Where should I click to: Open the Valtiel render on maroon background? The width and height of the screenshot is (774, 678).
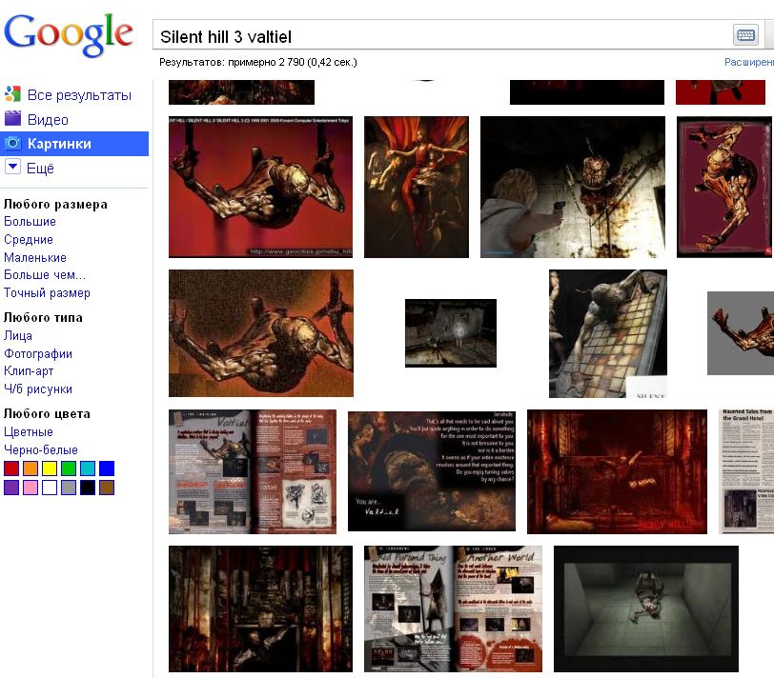point(724,187)
